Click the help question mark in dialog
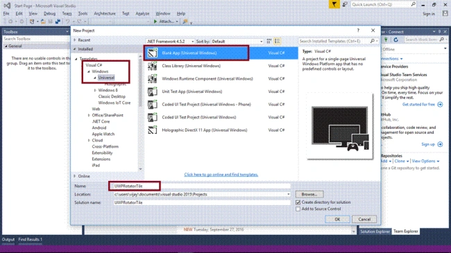The image size is (451, 253). click(x=358, y=30)
